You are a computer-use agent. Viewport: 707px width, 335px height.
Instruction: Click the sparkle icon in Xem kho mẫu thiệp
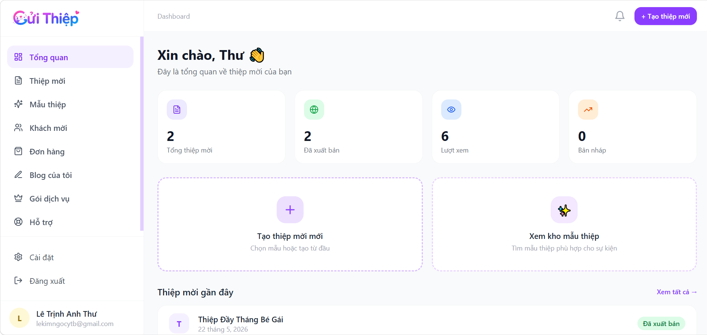coord(564,210)
